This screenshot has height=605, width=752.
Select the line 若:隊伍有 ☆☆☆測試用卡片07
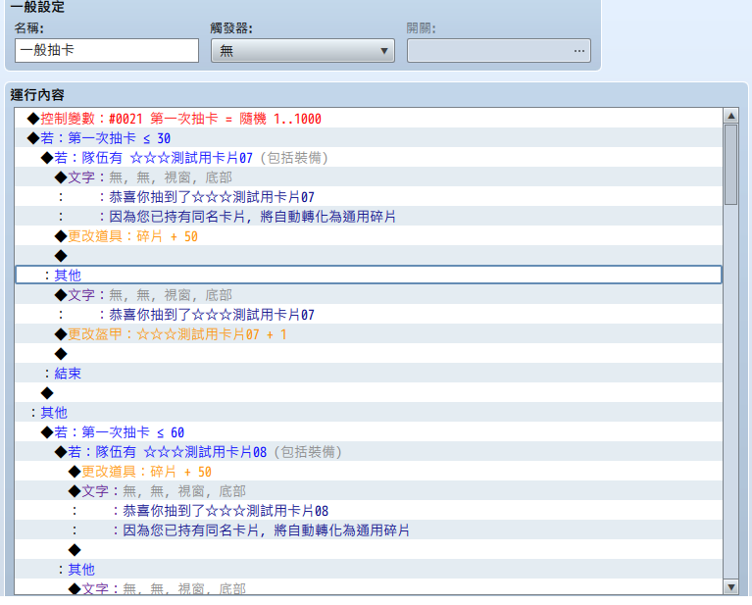369,158
